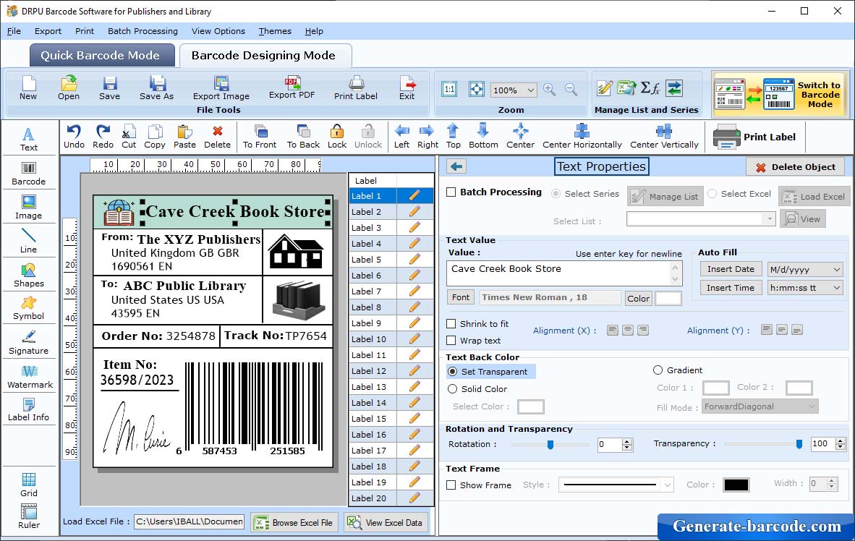Export label as PDF
The image size is (855, 541).
coord(292,88)
